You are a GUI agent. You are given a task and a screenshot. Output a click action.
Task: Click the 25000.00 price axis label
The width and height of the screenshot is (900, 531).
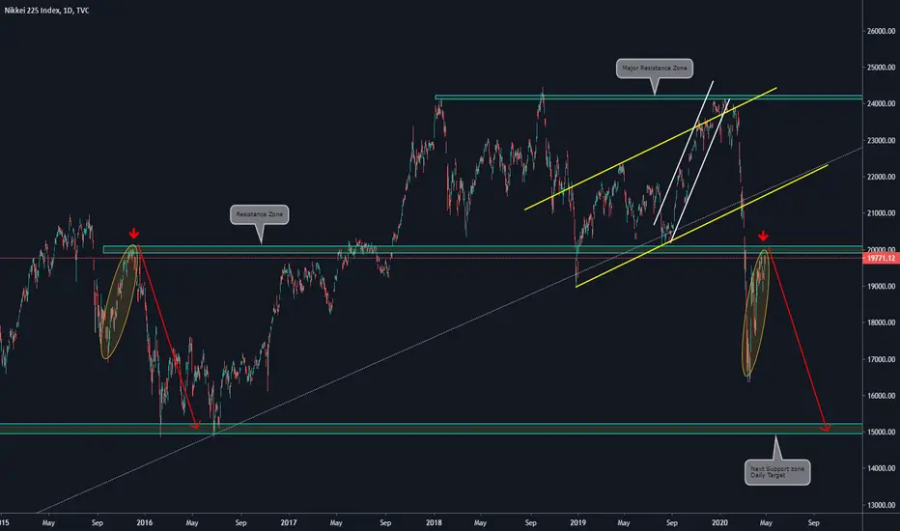[x=881, y=68]
